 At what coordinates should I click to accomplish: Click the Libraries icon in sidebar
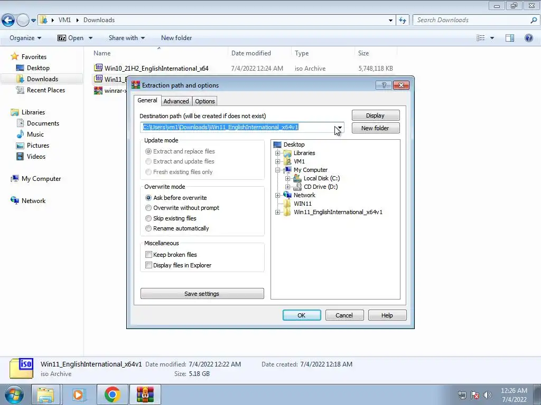14,112
